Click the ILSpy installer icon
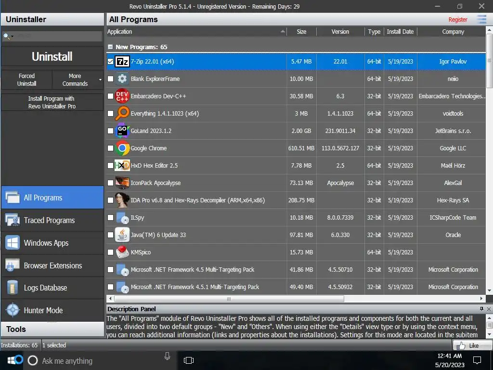 [x=122, y=217]
